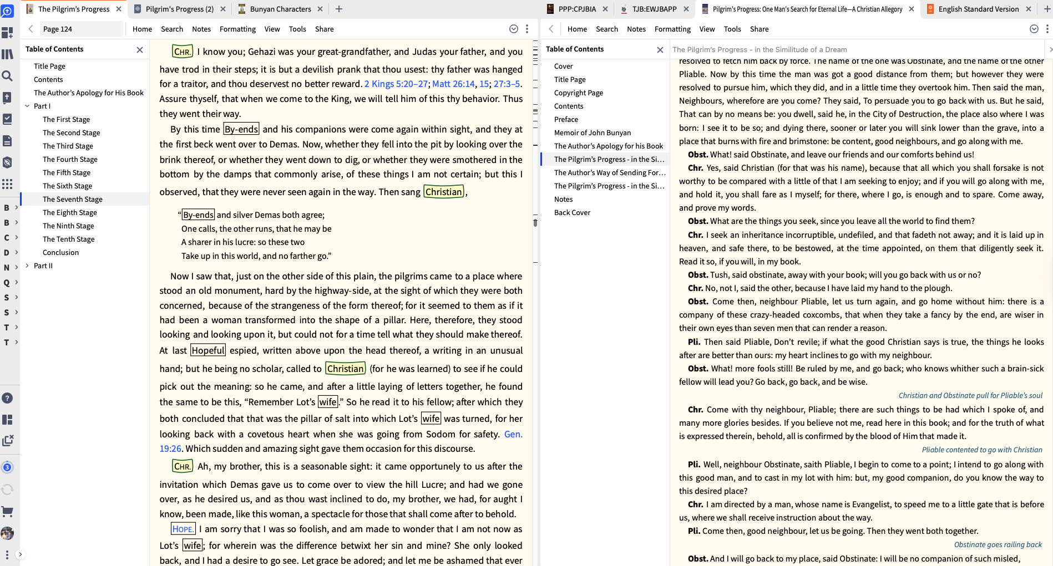The image size is (1053, 566).
Task: Click the magnifier Search icon in sidebar
Action: pos(7,76)
